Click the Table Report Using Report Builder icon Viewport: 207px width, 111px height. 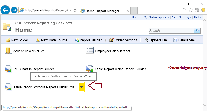tap(90, 69)
